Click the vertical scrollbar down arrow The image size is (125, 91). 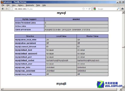[x=123, y=87]
